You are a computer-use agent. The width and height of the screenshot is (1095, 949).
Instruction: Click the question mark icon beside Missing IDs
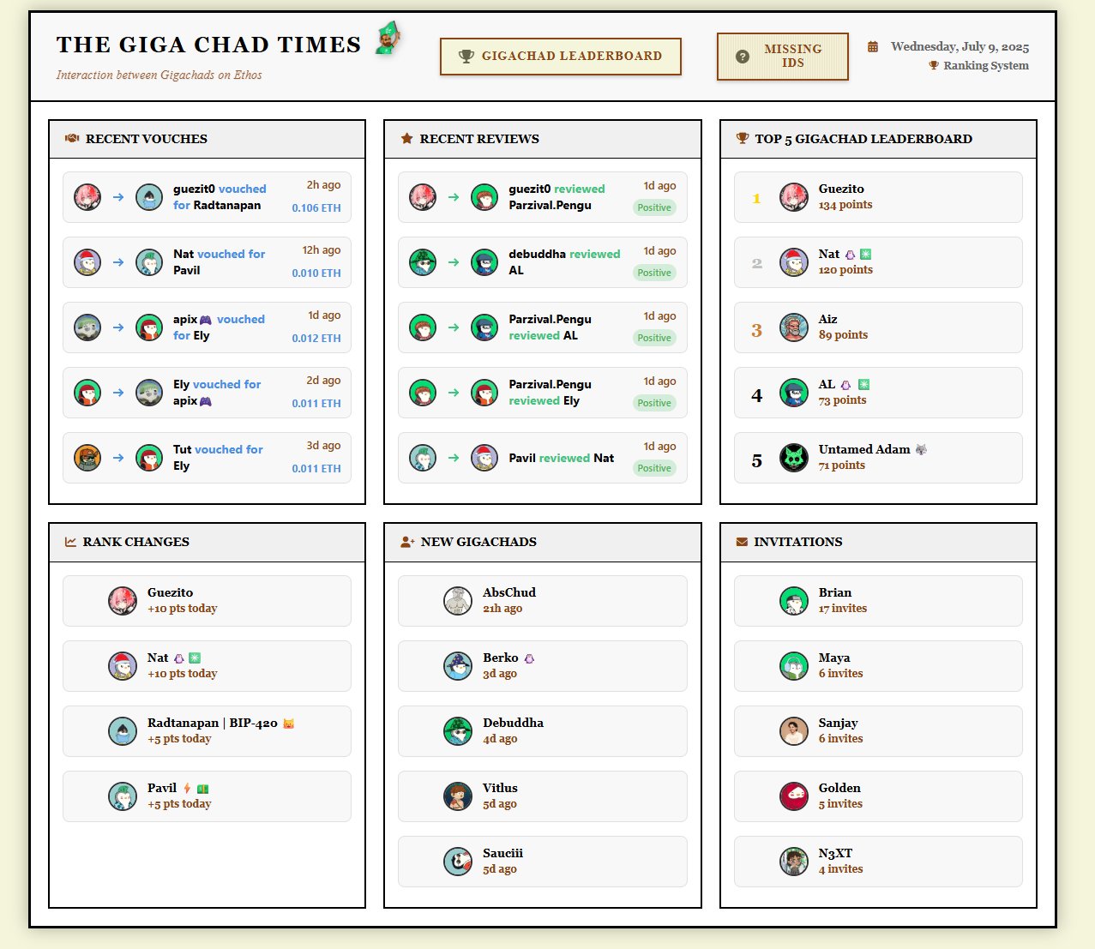[x=743, y=57]
